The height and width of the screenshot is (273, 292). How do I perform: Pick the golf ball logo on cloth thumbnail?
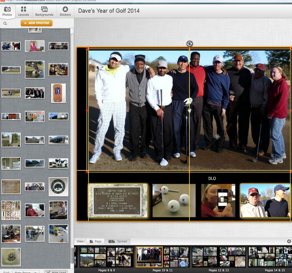click(x=11, y=257)
